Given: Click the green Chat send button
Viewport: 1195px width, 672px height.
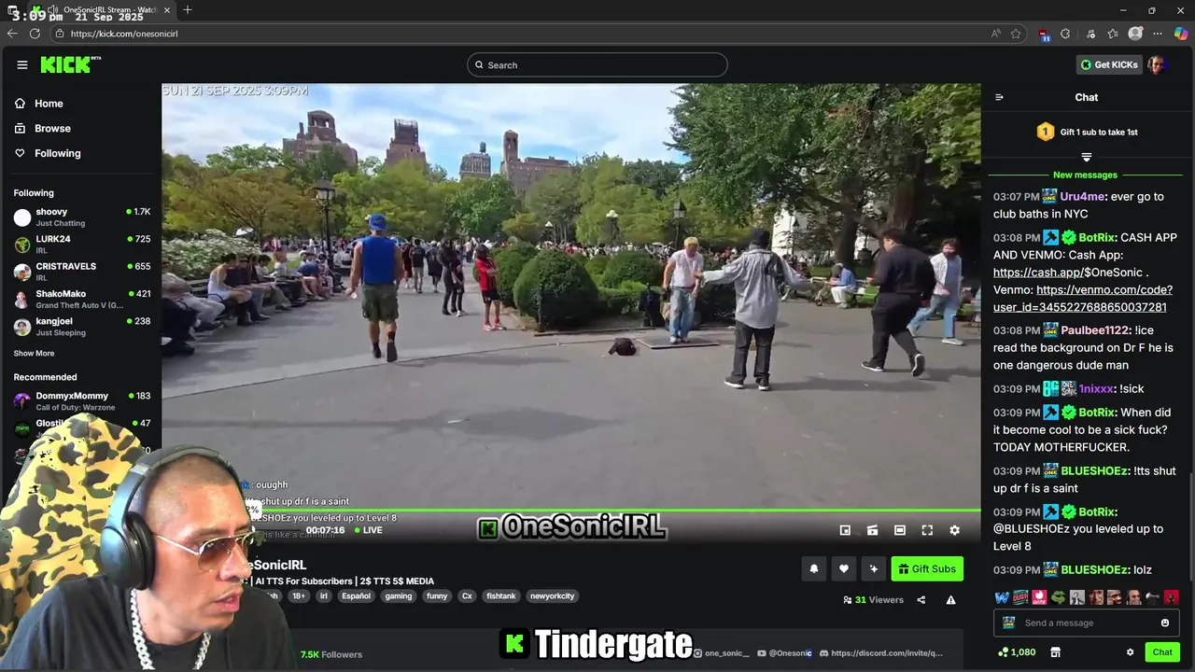Looking at the screenshot, I should (1162, 652).
